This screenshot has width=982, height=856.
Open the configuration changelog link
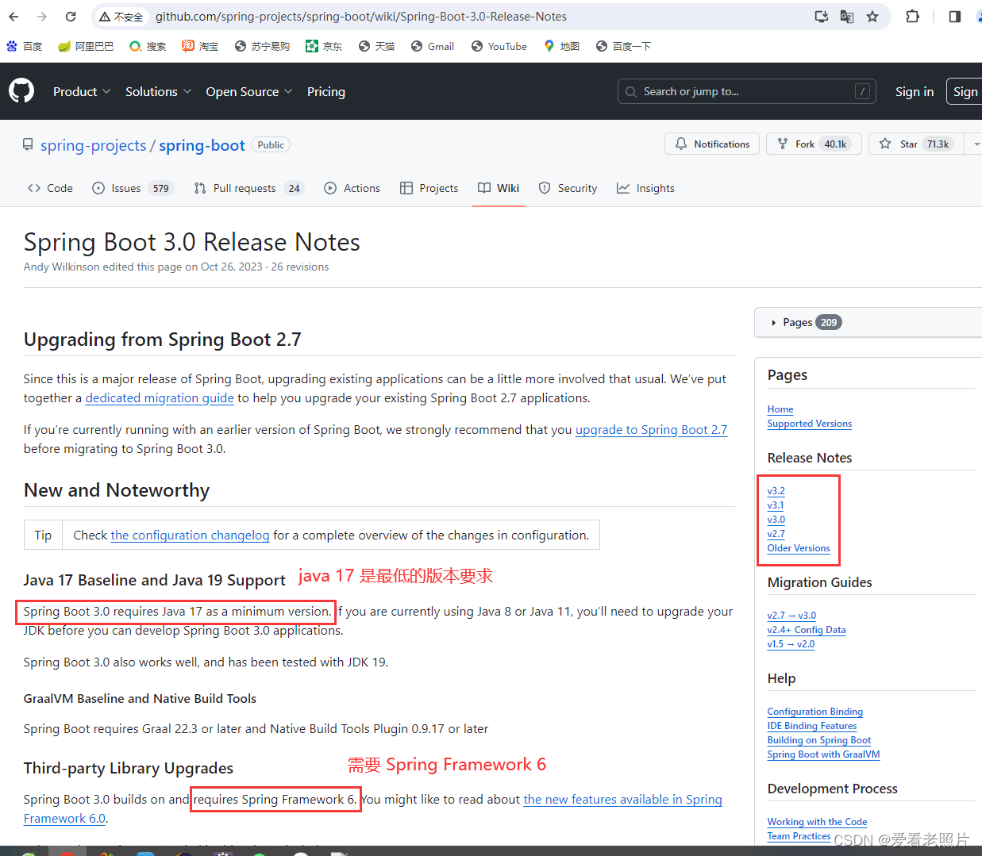tap(190, 535)
